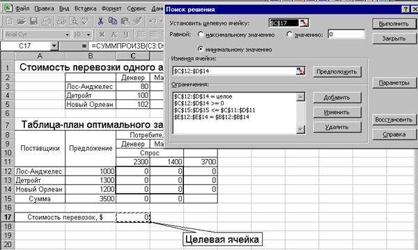Image resolution: width=418 pixels, height=250 pixels.
Task: Click column A header
Action: point(40,56)
